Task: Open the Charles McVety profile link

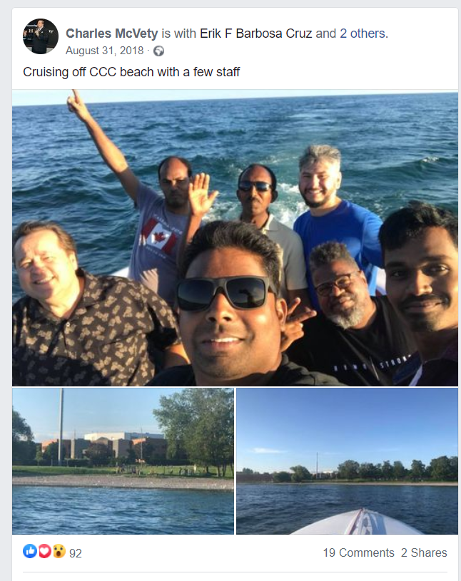Action: pos(111,34)
